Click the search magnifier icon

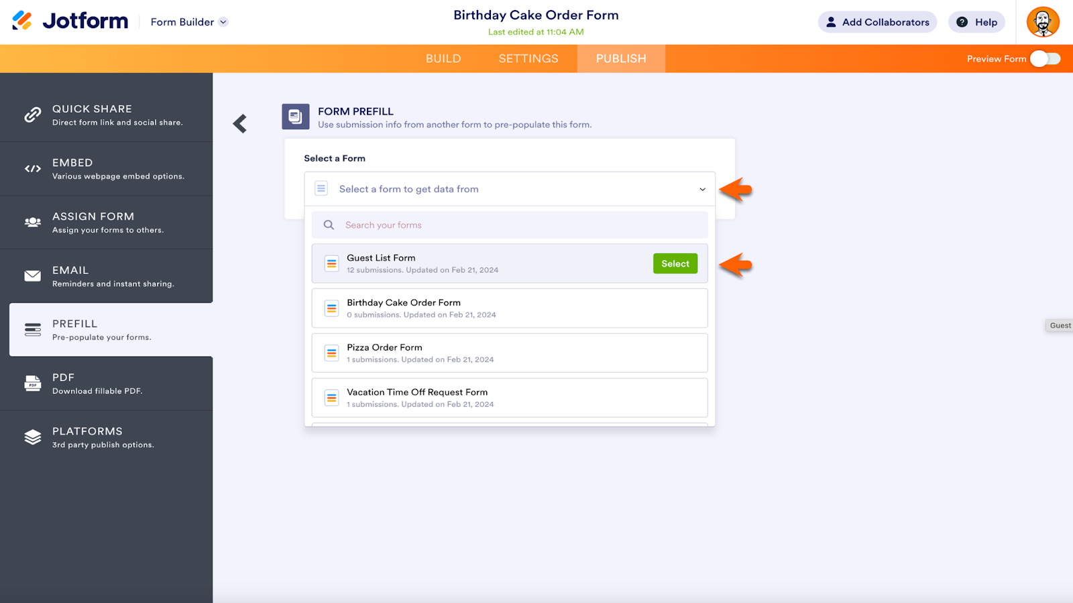(329, 225)
